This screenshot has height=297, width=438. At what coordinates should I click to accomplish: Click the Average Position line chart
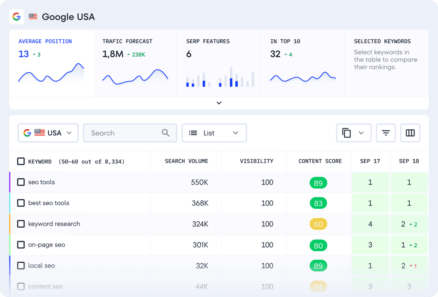pyautogui.click(x=51, y=74)
